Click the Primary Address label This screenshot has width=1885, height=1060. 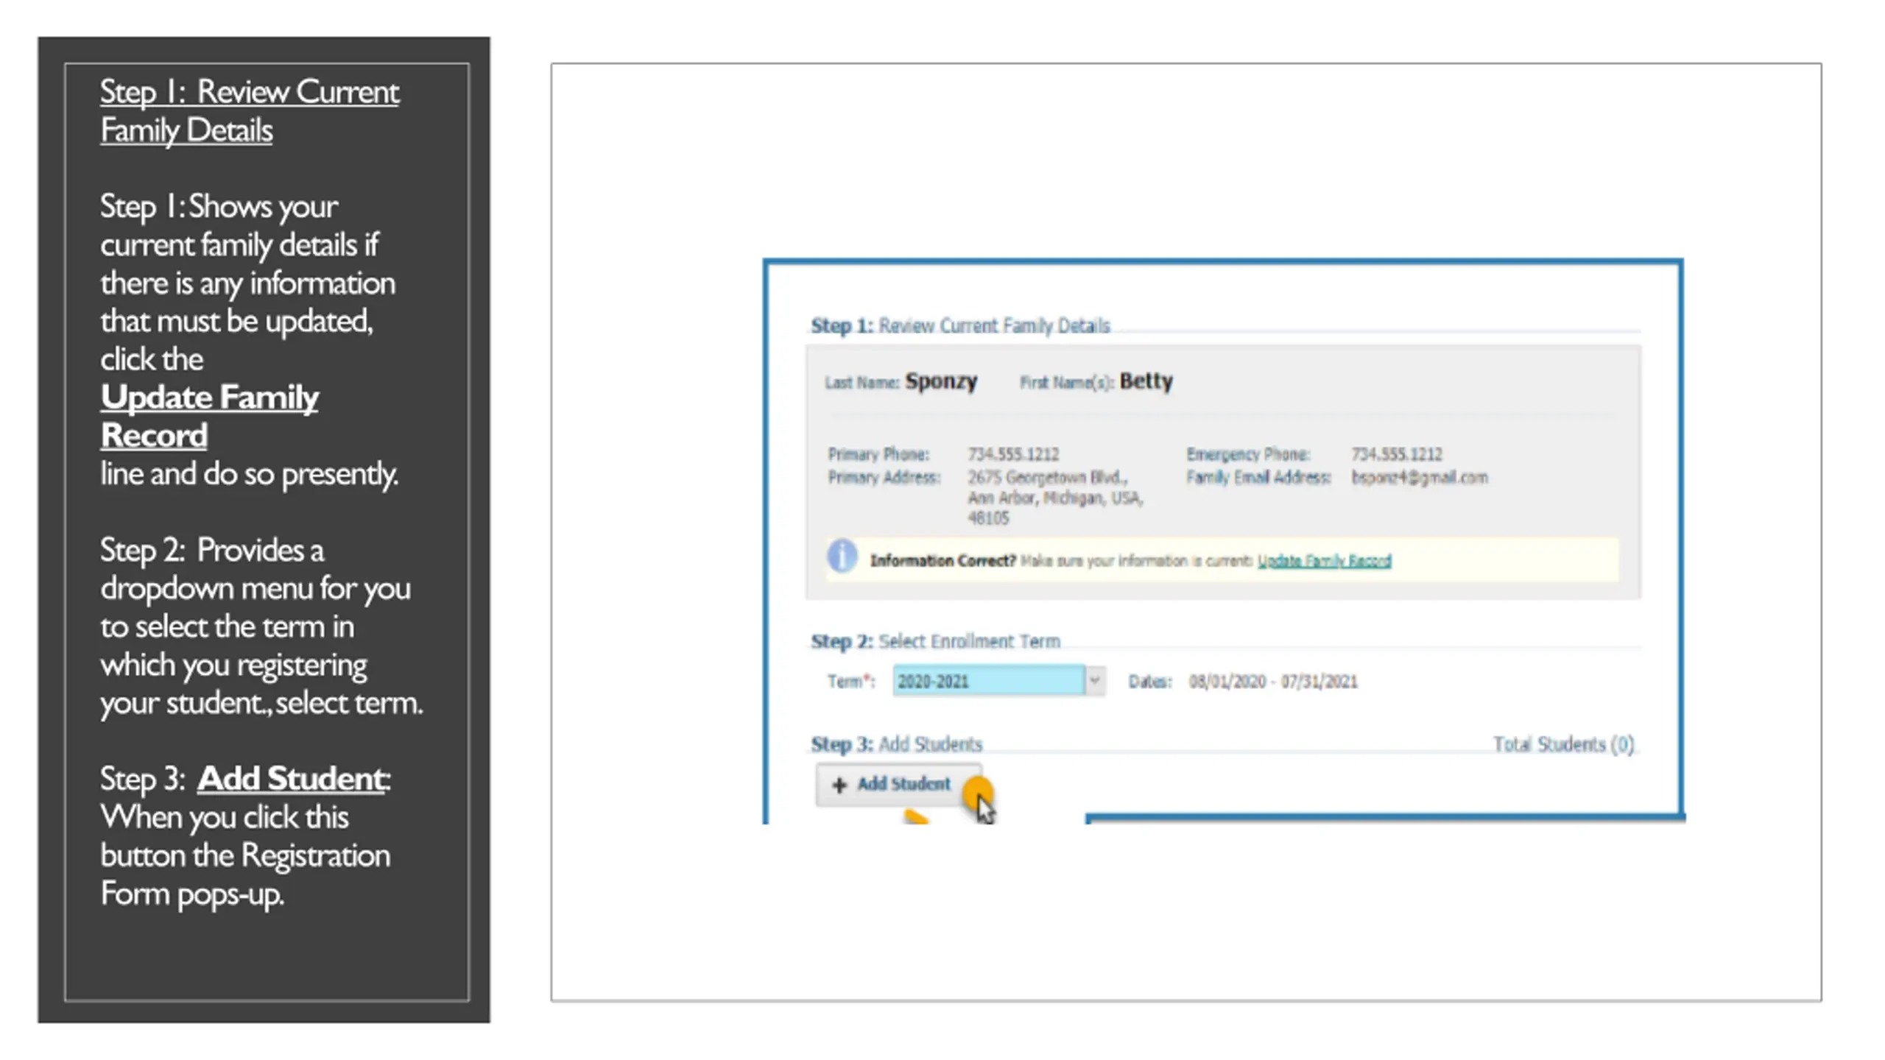tap(884, 478)
